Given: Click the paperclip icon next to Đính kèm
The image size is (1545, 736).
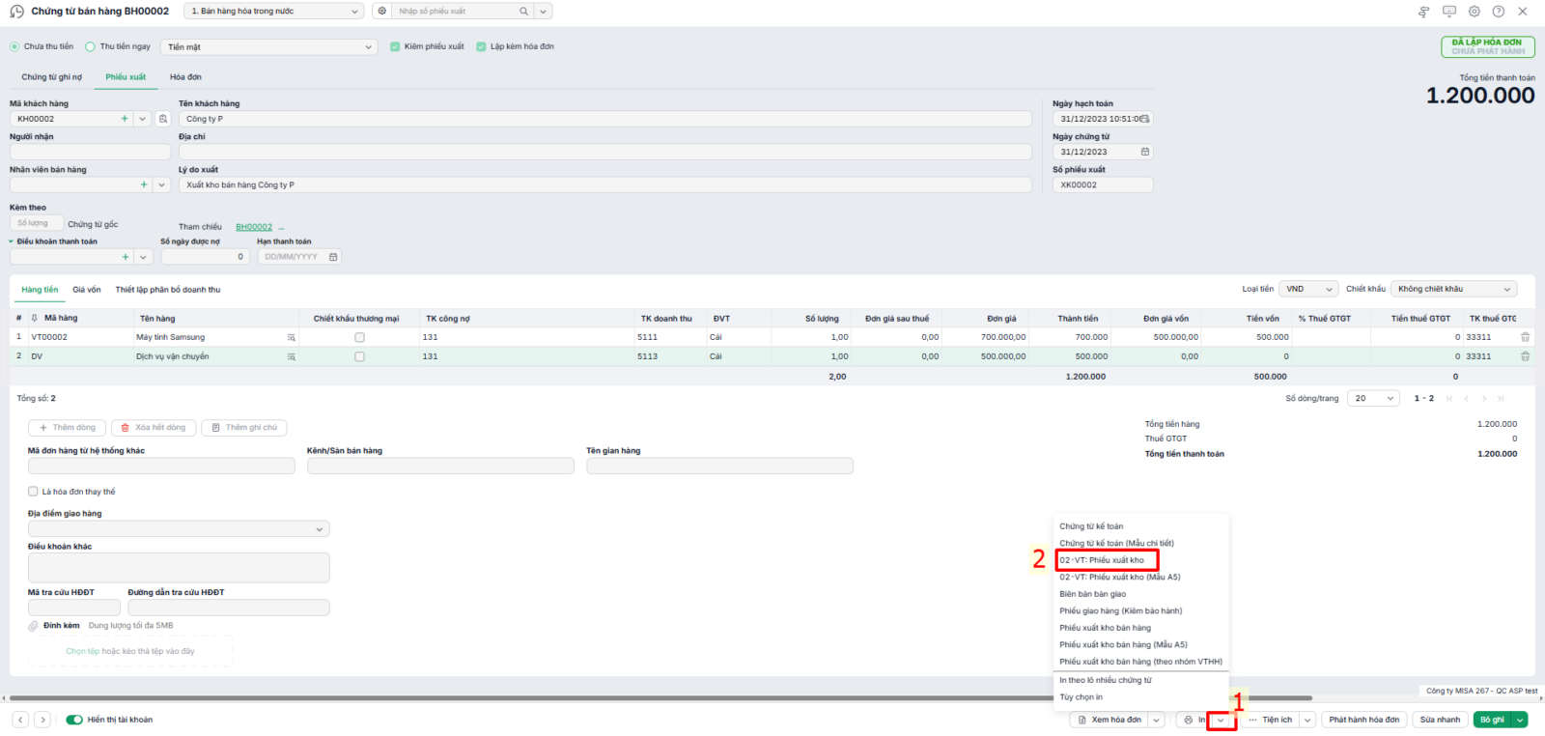Looking at the screenshot, I should [x=33, y=626].
